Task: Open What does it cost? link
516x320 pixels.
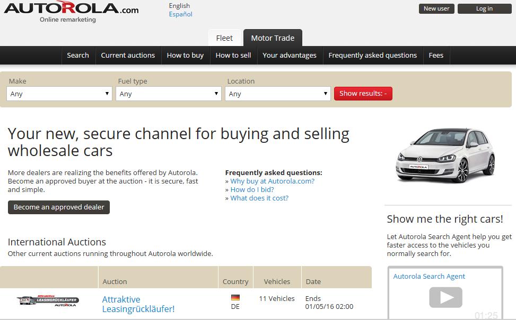Action: click(x=259, y=198)
